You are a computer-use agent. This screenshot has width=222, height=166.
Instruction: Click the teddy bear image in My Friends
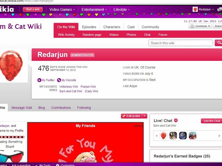(85, 157)
